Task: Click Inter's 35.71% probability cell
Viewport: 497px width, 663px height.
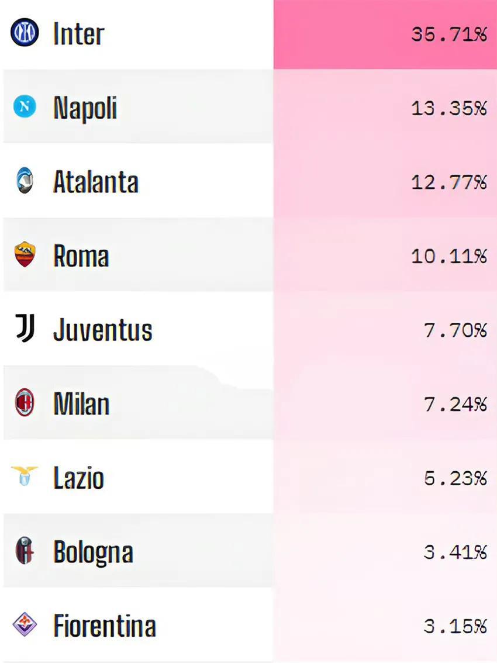Action: (448, 34)
